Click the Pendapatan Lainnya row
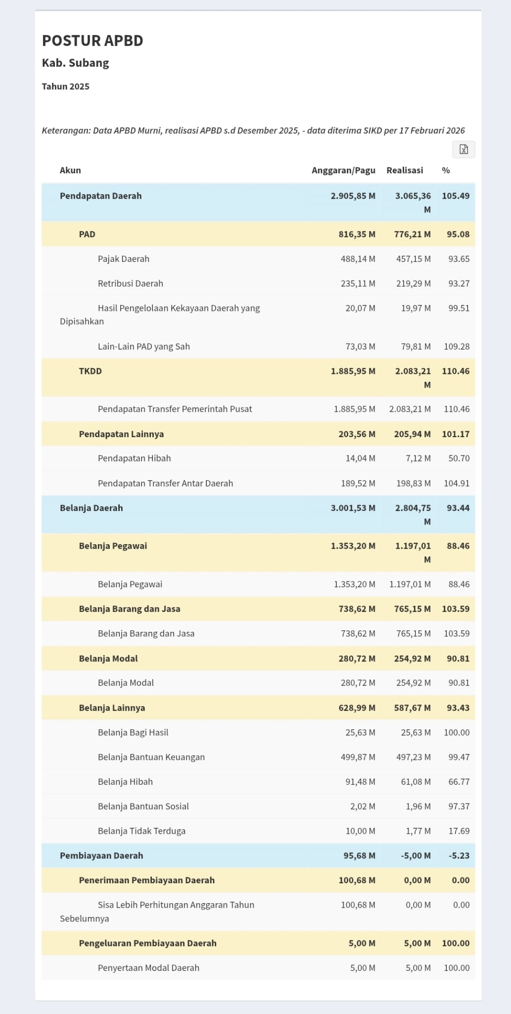The height and width of the screenshot is (1014, 511). click(x=121, y=434)
